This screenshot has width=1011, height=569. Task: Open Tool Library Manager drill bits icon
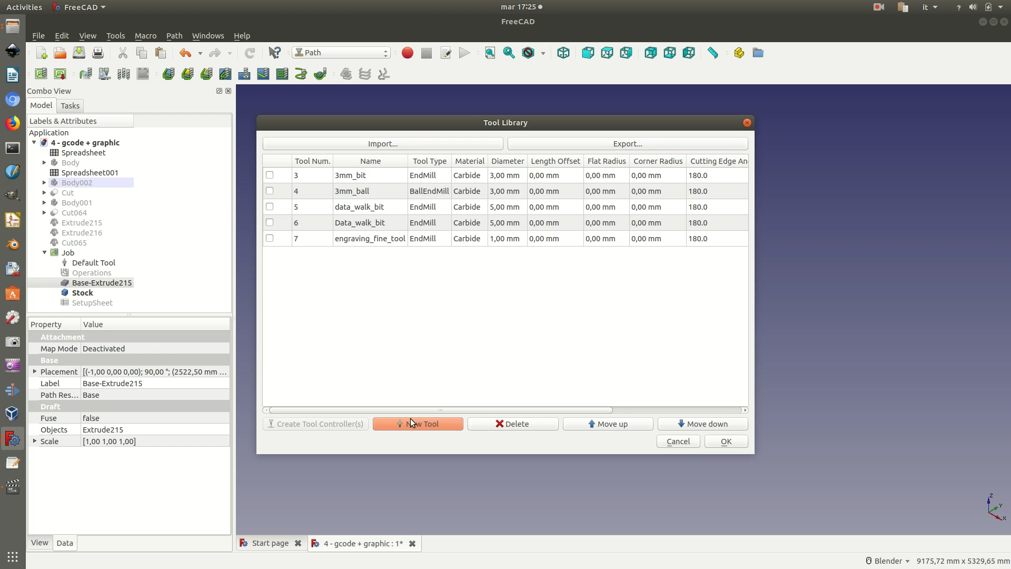click(x=123, y=74)
